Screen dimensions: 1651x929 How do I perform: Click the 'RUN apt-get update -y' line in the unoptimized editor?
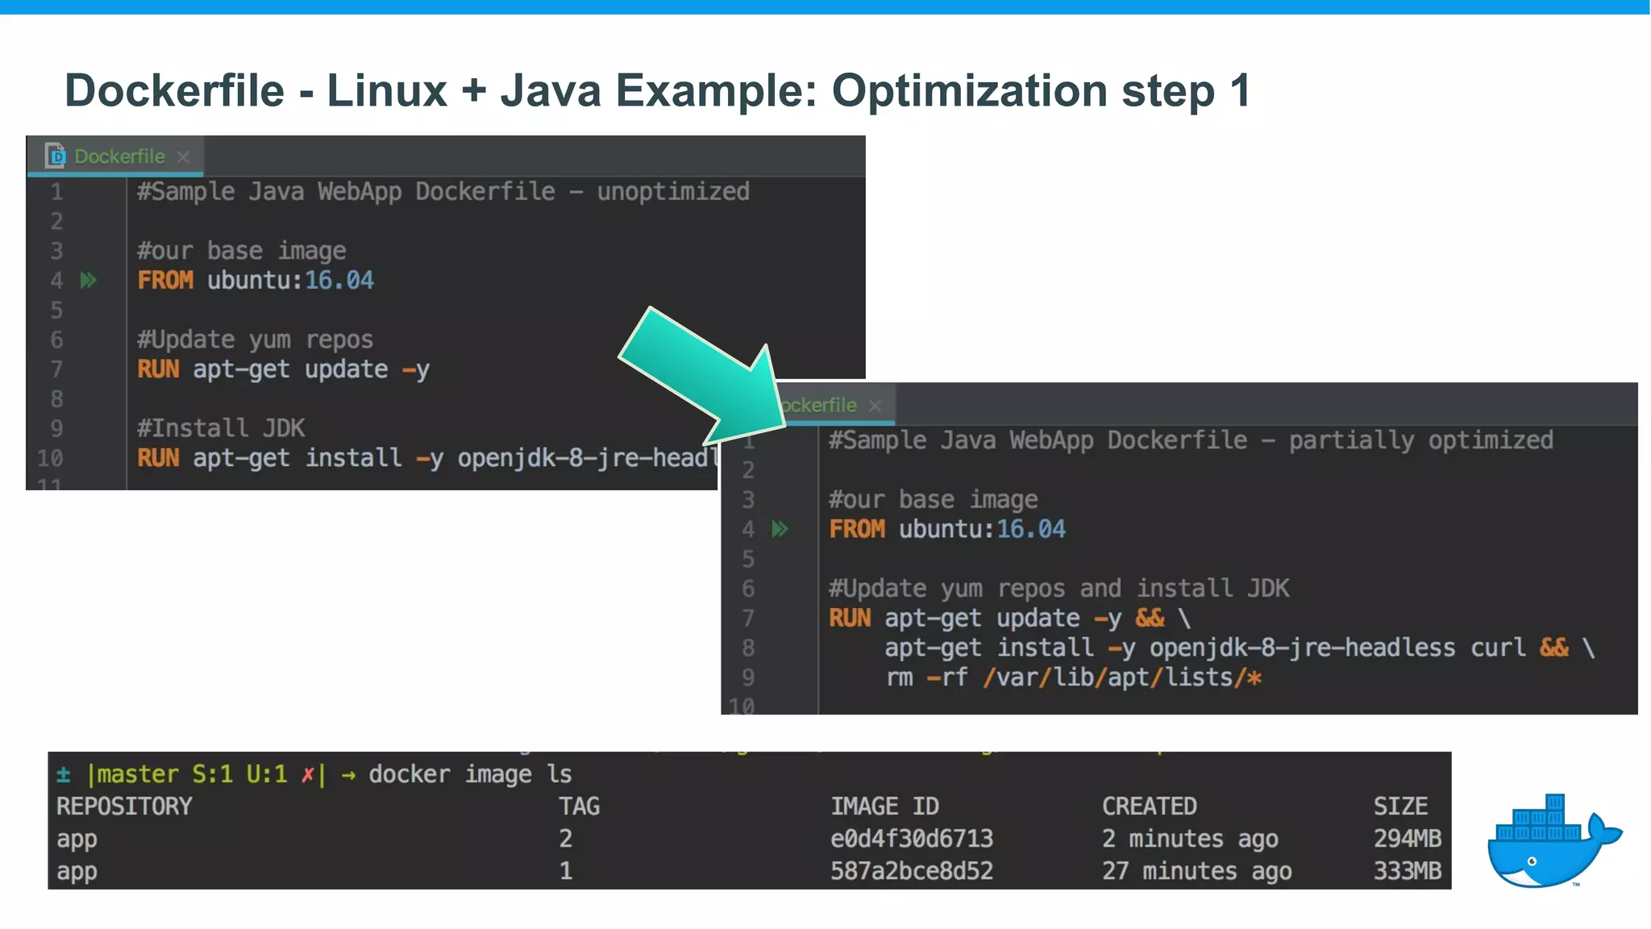point(283,369)
